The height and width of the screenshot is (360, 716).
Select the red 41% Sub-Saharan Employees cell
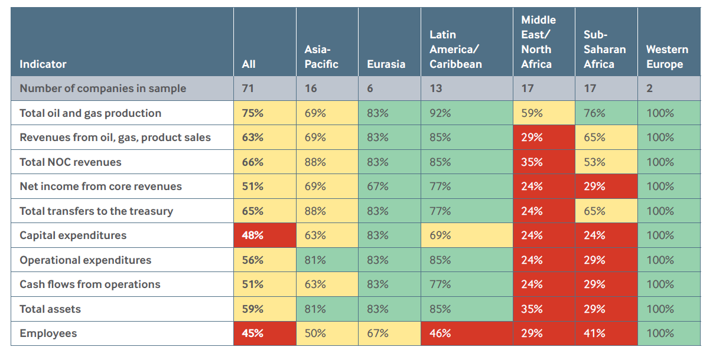coord(606,333)
